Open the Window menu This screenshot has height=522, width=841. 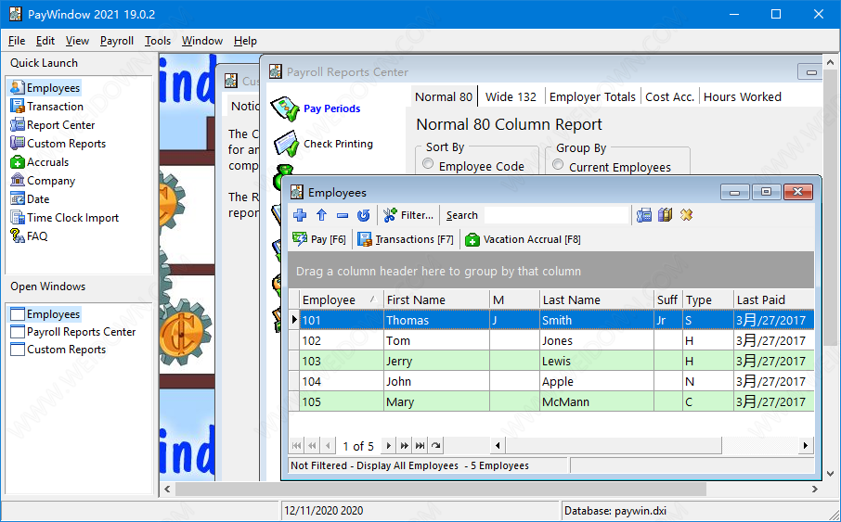pos(202,41)
